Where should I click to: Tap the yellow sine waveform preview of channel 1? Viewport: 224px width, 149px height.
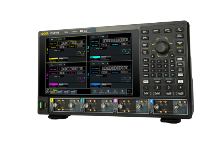point(81,54)
